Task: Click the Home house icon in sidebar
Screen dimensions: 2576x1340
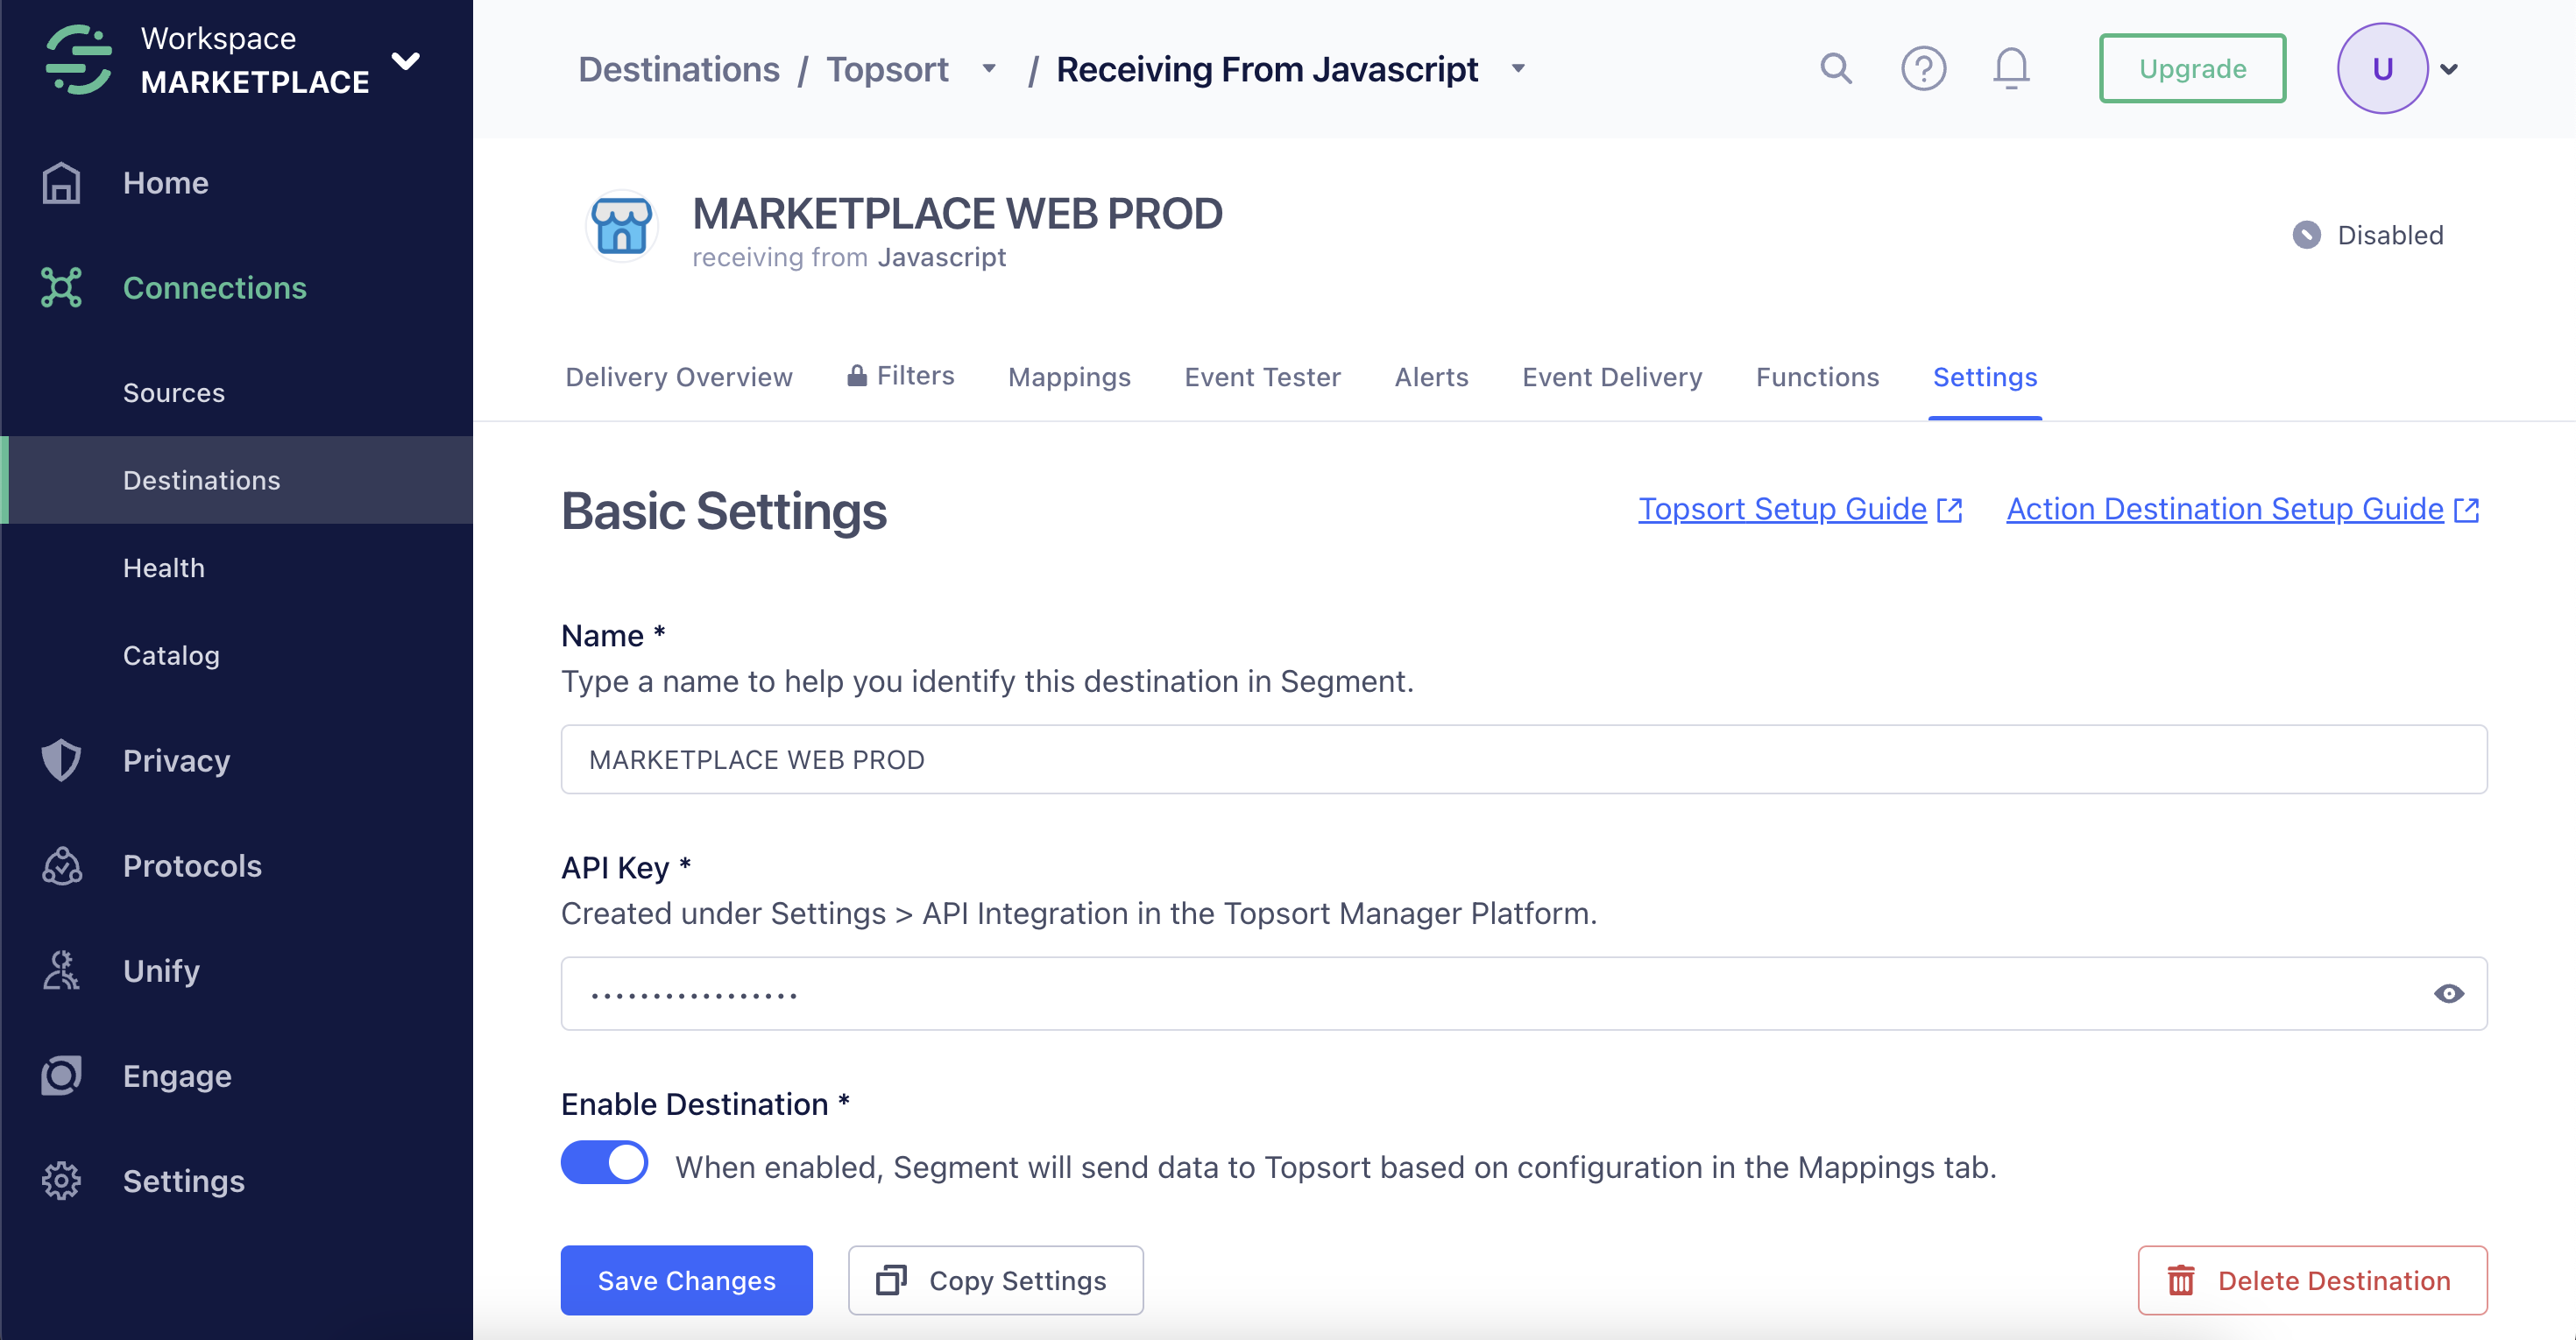Action: pyautogui.click(x=61, y=183)
